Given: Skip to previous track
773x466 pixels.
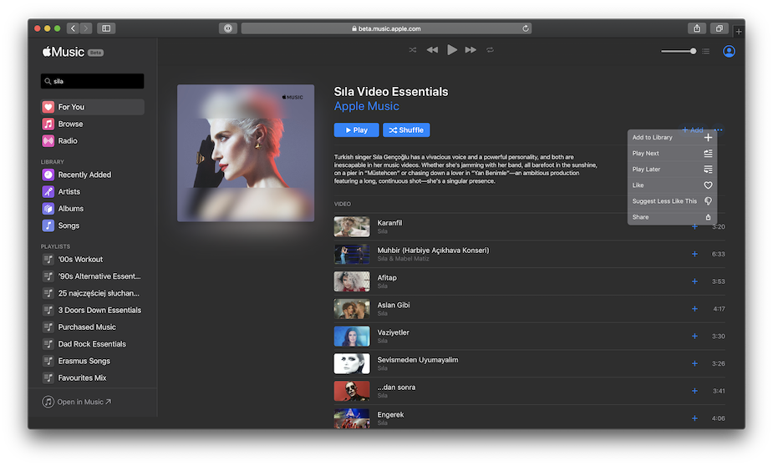Looking at the screenshot, I should pyautogui.click(x=432, y=50).
